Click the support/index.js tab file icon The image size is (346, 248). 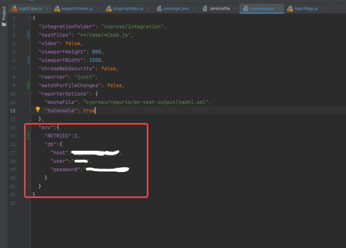click(57, 9)
